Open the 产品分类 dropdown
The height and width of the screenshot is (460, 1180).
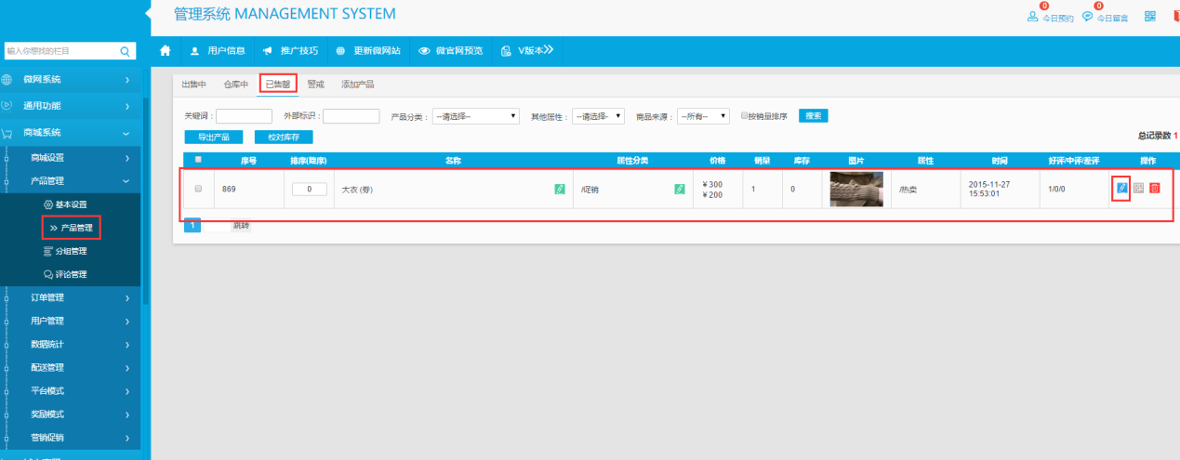(475, 116)
